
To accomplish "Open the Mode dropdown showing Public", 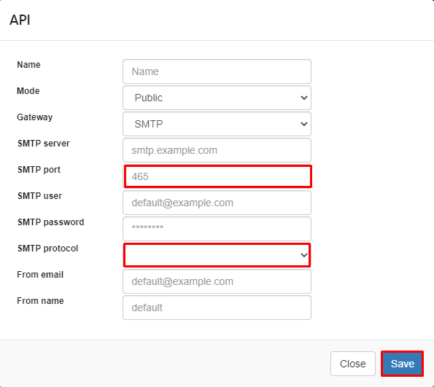I will [x=217, y=98].
